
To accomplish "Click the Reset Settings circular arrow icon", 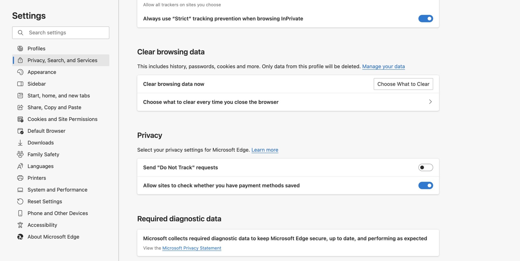I will [x=21, y=201].
